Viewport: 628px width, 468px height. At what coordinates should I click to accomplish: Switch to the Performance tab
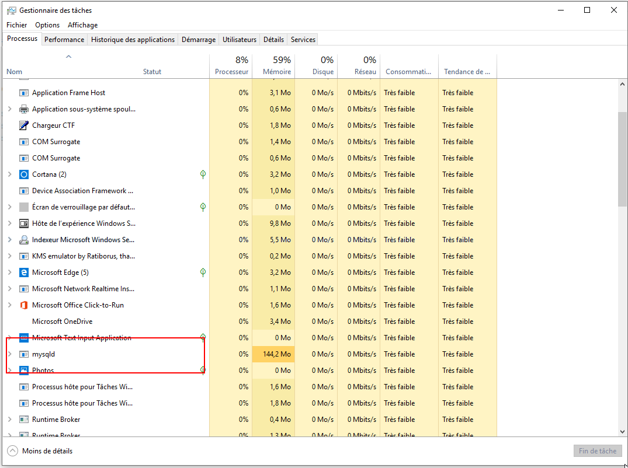pos(64,40)
